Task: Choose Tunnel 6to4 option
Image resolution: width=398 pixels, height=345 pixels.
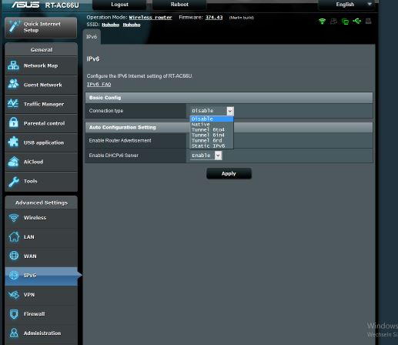Action: pos(212,129)
